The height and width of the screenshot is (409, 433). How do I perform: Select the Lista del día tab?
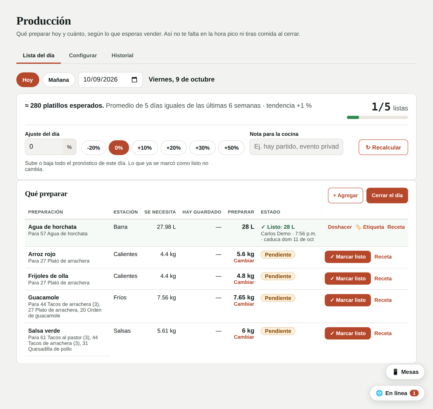[x=39, y=55]
